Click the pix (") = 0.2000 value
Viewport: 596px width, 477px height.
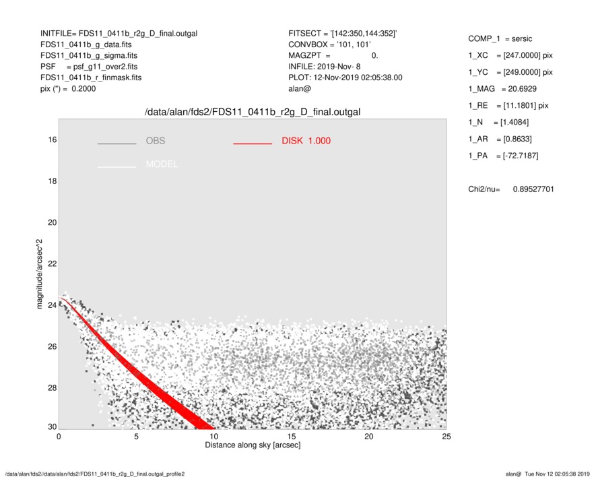(x=68, y=89)
